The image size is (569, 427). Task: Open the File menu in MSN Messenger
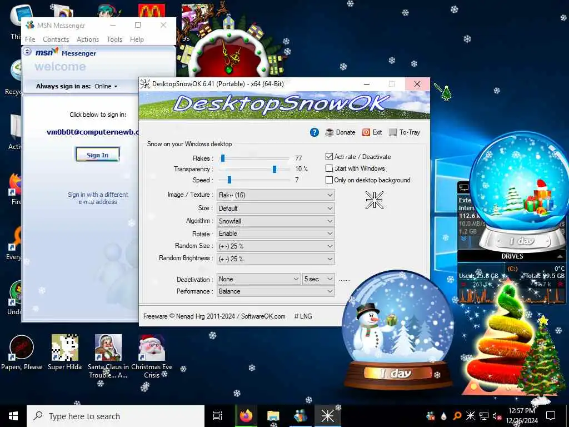(30, 39)
